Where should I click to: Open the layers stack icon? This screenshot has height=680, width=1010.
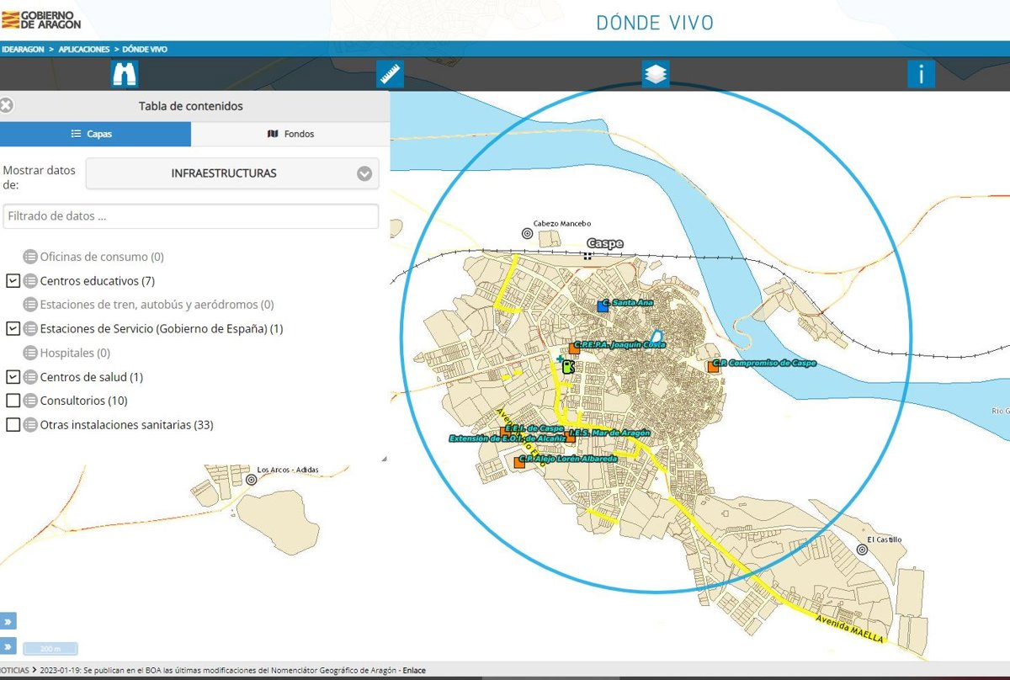[x=656, y=74]
